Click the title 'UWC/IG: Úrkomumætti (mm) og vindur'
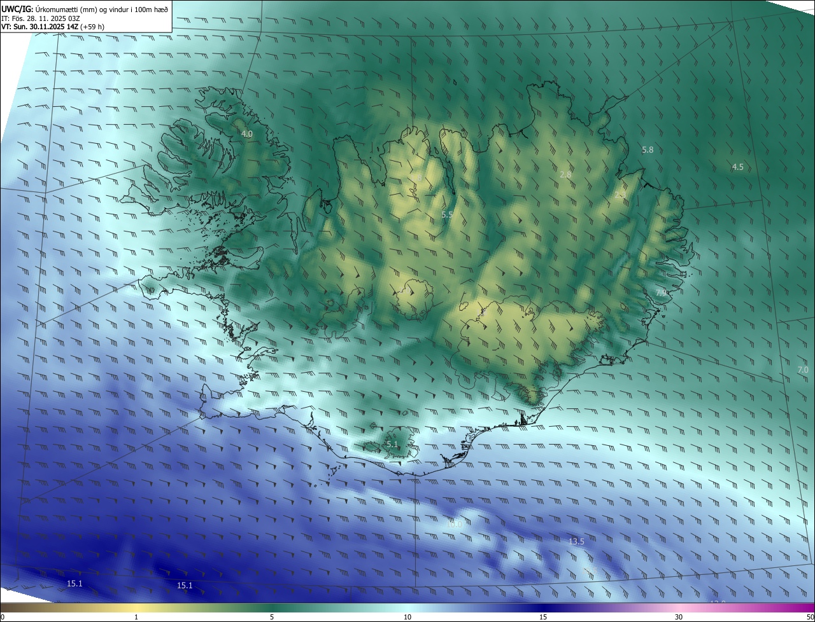The image size is (815, 622). (x=85, y=10)
